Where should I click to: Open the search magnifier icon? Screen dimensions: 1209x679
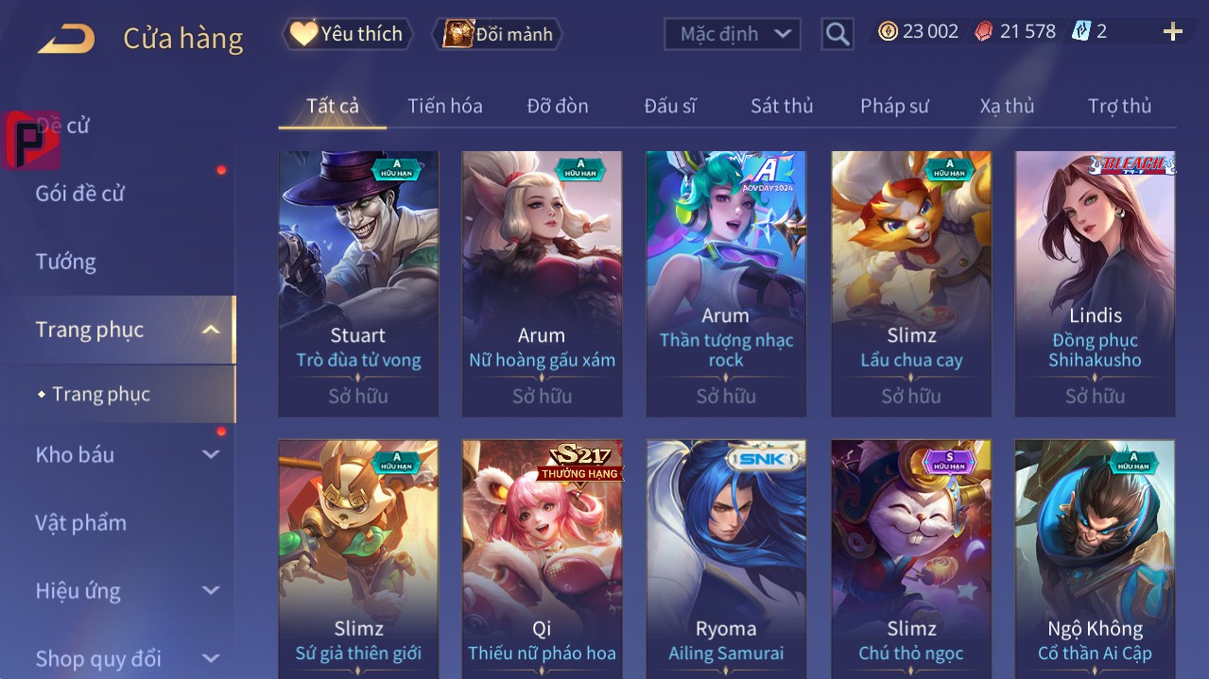click(x=838, y=34)
